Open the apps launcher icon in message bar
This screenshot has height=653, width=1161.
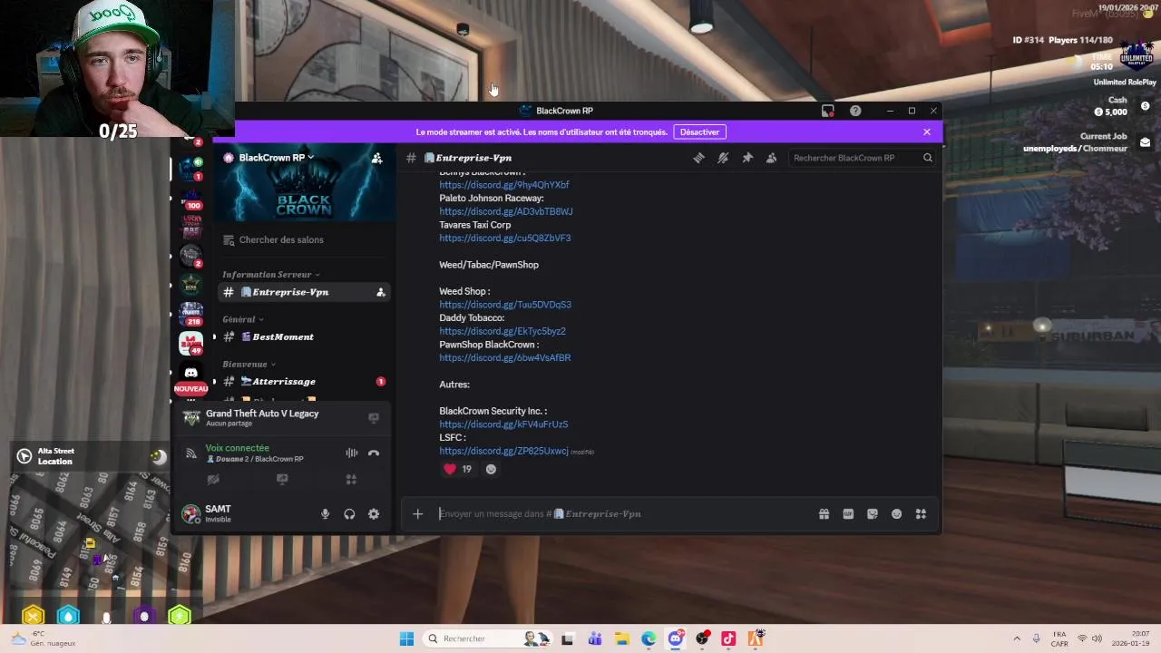tap(921, 514)
